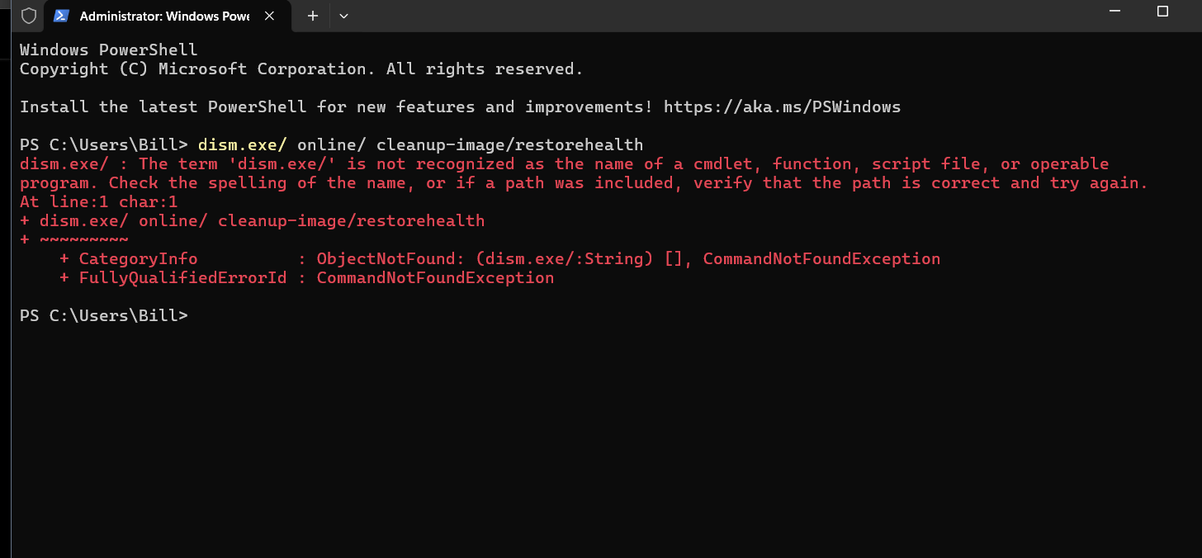Maximize the Windows Terminal window
The height and width of the screenshot is (558, 1202).
pos(1162,12)
